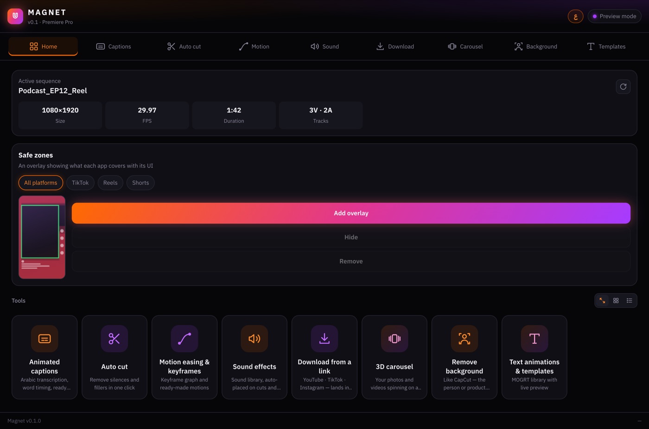Select the Shorts safe zone filter
The height and width of the screenshot is (429, 649).
tap(140, 183)
